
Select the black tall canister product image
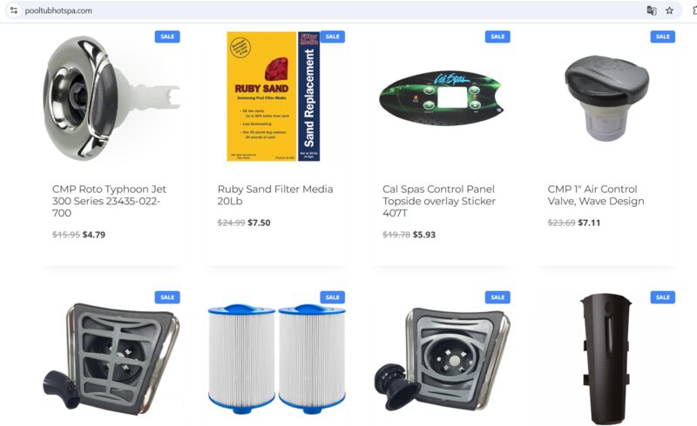tap(606, 358)
